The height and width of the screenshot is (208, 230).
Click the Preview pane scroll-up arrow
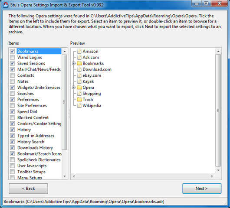pyautogui.click(x=218, y=51)
